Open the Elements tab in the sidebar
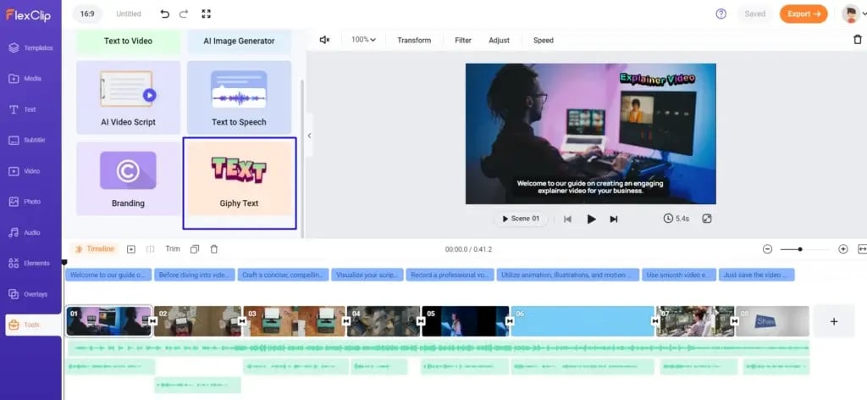This screenshot has height=400, width=867. coord(30,263)
